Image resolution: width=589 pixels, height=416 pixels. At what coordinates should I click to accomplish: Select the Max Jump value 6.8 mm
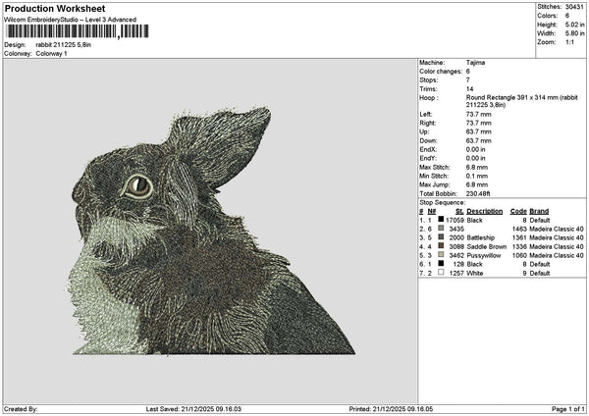pos(477,184)
